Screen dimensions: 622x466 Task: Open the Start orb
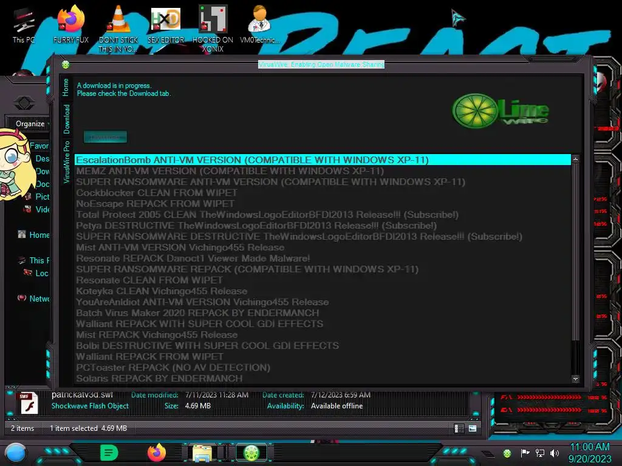tap(16, 453)
